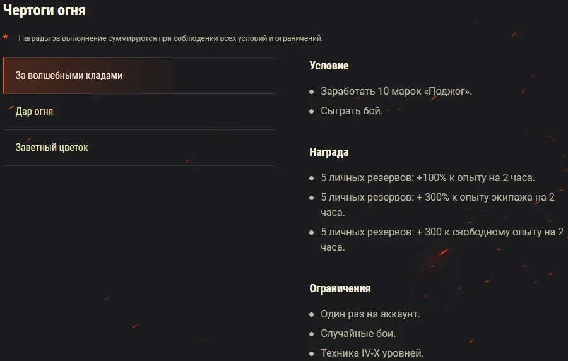Click the «Награда» section heading
This screenshot has width=568, height=361.
point(329,152)
